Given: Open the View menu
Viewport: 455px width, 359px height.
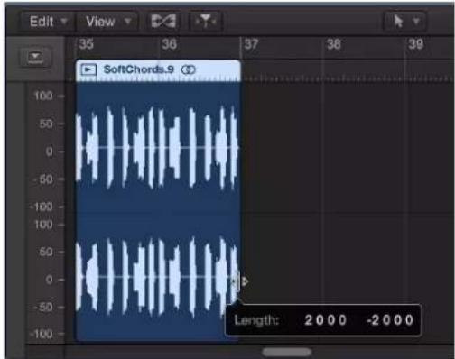Looking at the screenshot, I should (107, 22).
